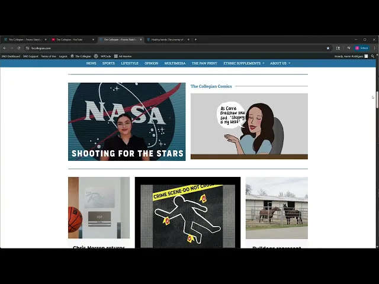The height and width of the screenshot is (284, 379).
Task: Maximize the browser window
Action: point(365,40)
